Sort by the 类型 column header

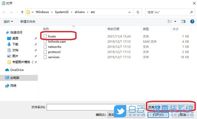click(146, 29)
